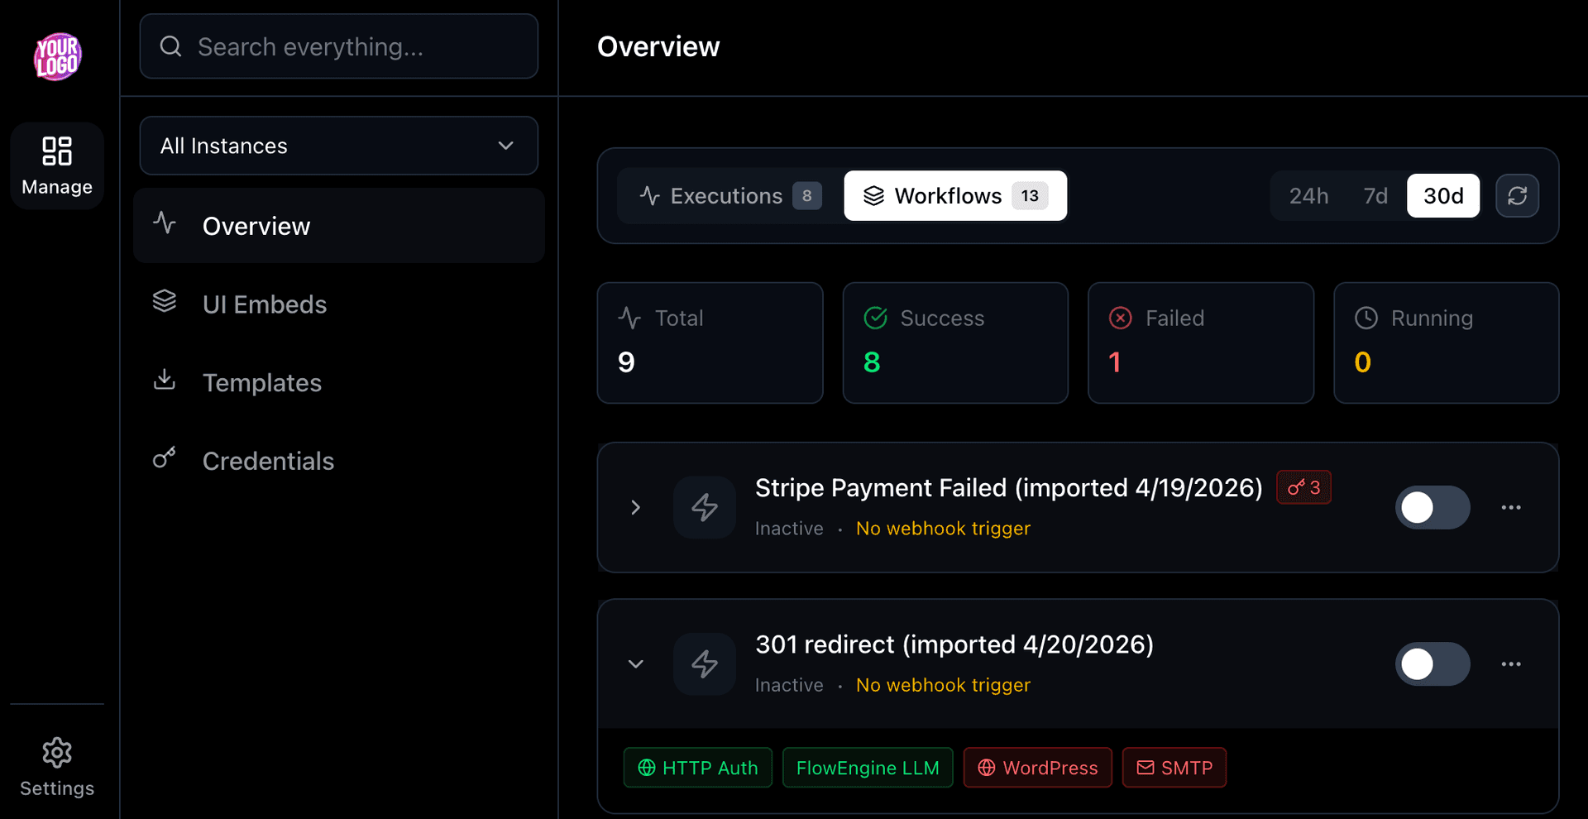Activate the Stripe Payment Failed workflow toggle
Screen dimensions: 1588x819
pos(1433,507)
